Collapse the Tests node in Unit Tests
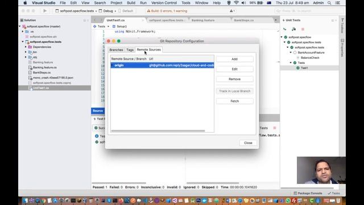 tap(291, 63)
